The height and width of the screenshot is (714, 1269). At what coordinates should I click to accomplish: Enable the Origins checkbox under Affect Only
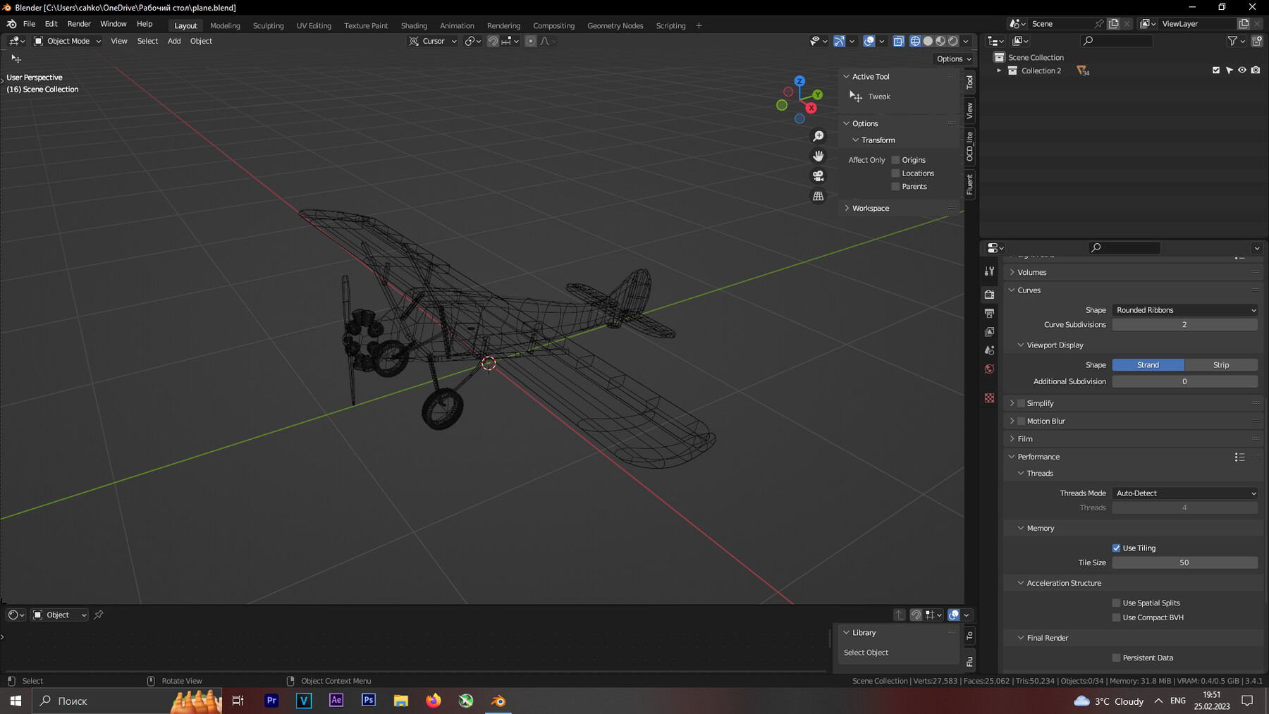[x=895, y=159]
